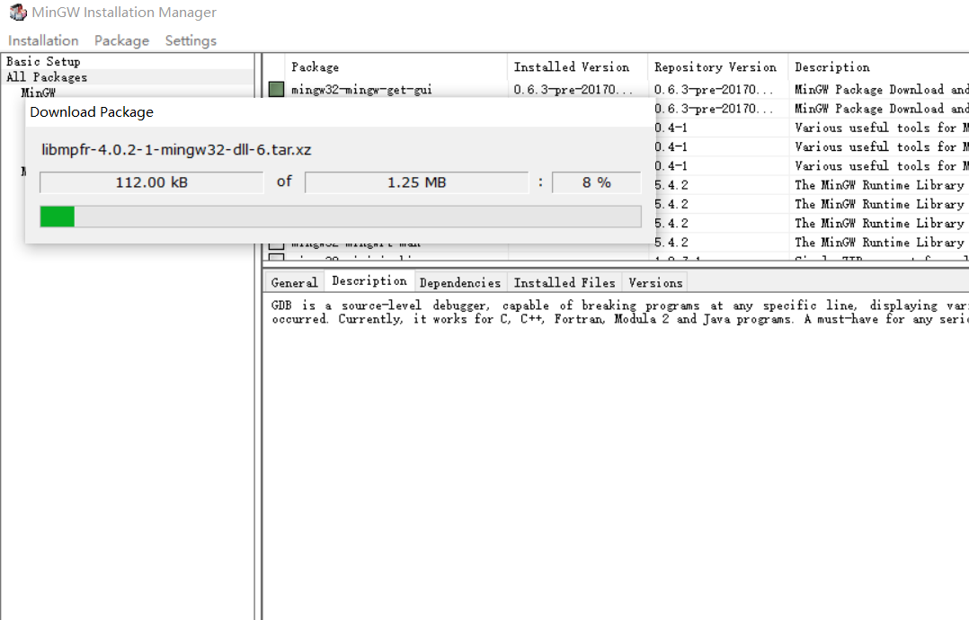Click the 1.25 MB total size field

pyautogui.click(x=416, y=182)
